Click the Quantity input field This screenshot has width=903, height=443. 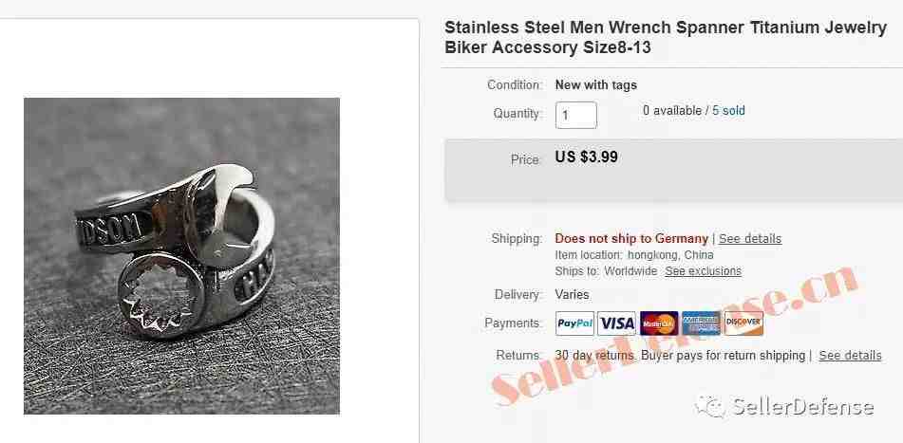click(576, 115)
